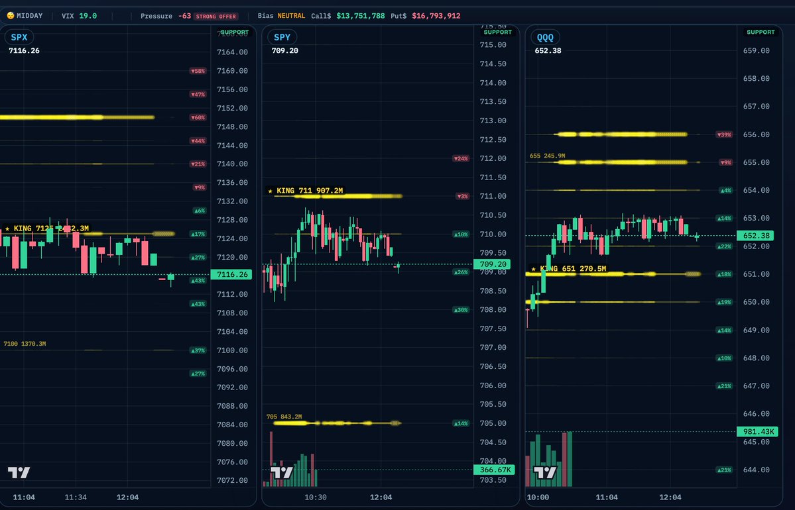Screen dimensions: 795x510
Task: Click the Bias NEUTRAL indicator
Action: (281, 16)
